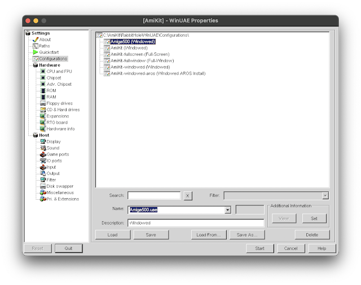Select the Amiga500 (Windowed) configuration

[x=133, y=42]
